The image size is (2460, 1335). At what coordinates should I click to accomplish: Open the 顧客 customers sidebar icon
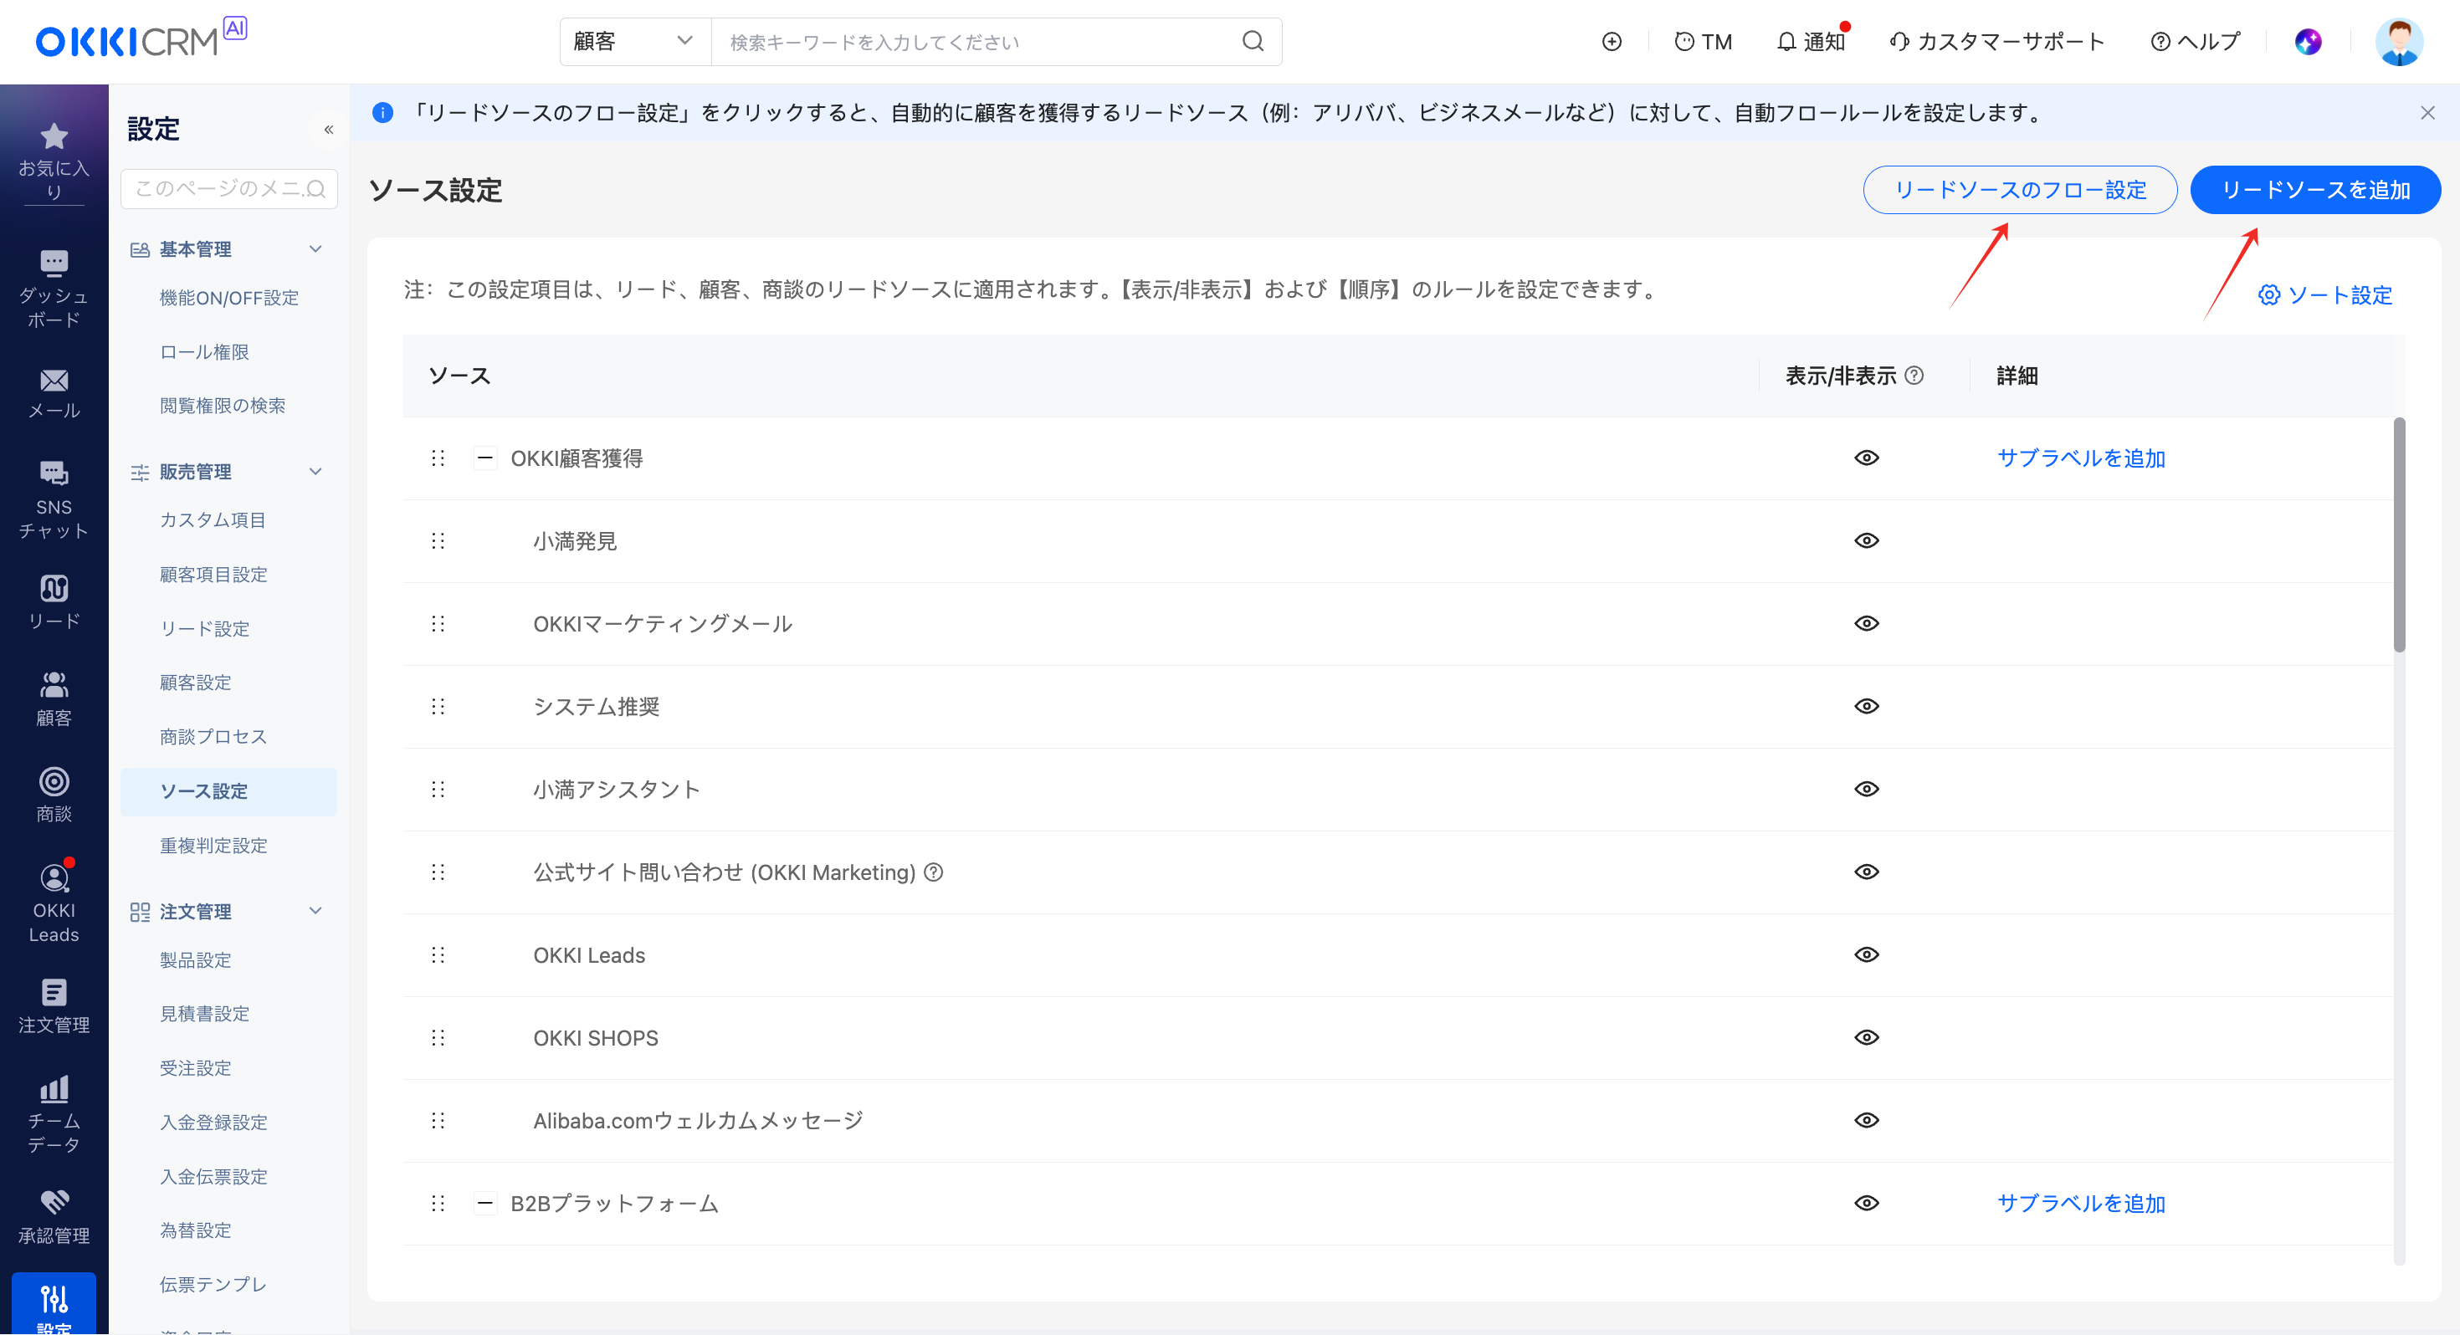tap(54, 685)
